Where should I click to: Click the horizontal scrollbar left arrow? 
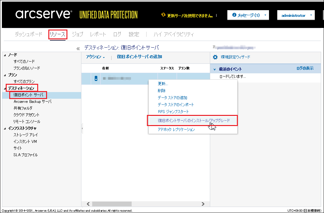coord(88,204)
